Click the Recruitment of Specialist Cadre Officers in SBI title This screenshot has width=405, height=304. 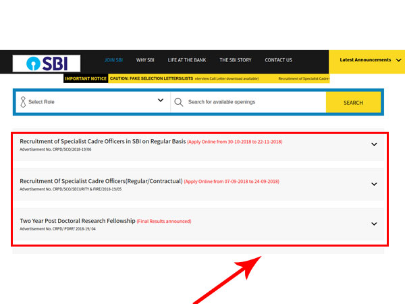coord(103,141)
